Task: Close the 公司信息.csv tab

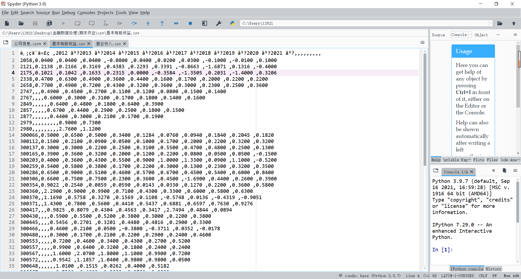Action: click(45, 44)
